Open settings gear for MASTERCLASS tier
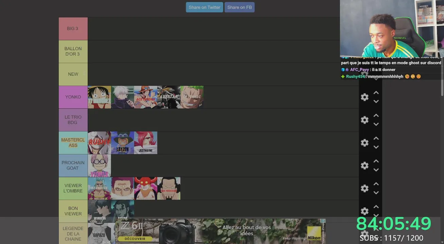This screenshot has height=244, width=444. 365,143
